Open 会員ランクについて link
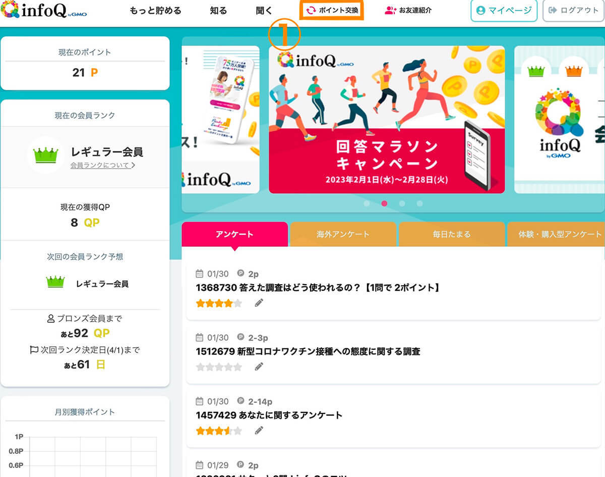605x477 pixels. pyautogui.click(x=102, y=165)
